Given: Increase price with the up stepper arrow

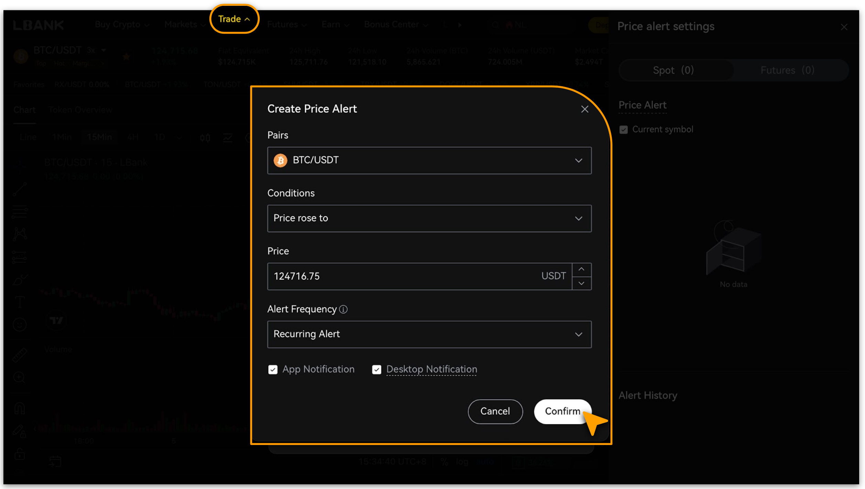Looking at the screenshot, I should (581, 269).
